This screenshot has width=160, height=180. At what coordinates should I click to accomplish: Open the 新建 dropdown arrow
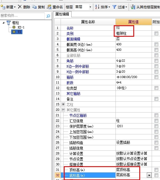coord(15,7)
